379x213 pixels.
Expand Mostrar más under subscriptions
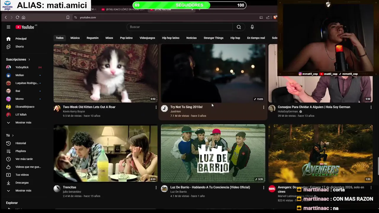pos(25,122)
